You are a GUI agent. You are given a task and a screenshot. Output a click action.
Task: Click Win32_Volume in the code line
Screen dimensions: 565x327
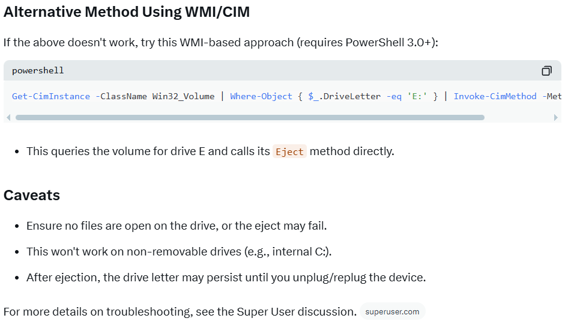click(x=183, y=96)
